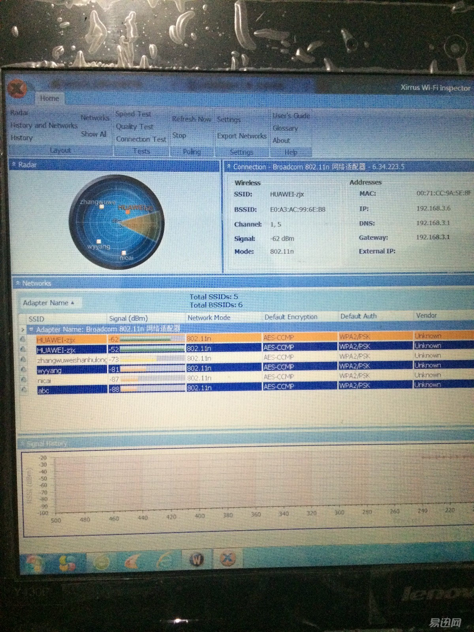Screen dimensions: 474x632
Task: Click the Xirrus application logo button
Action: (16, 89)
